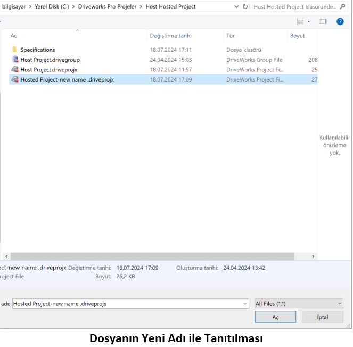Cancel with the İptal button

tap(323, 317)
